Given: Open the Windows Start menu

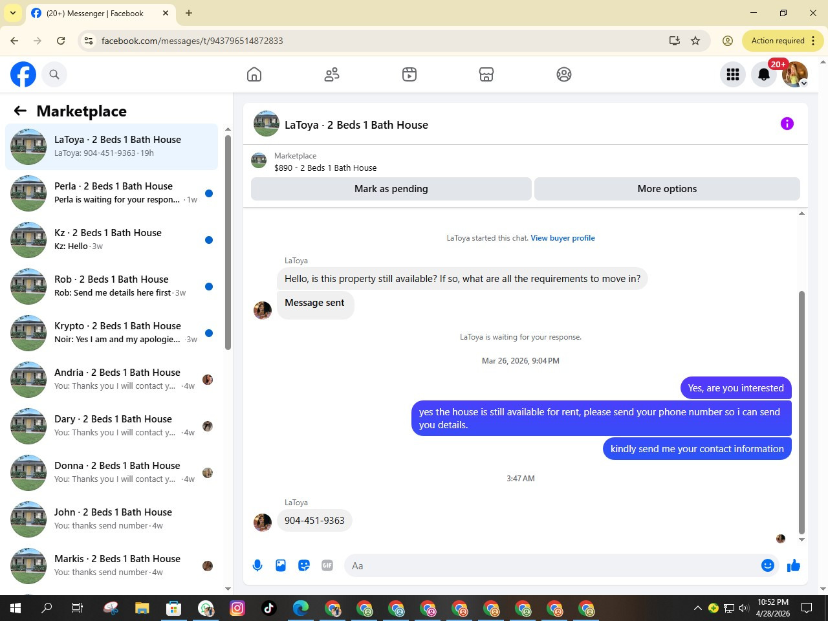Looking at the screenshot, I should 16,608.
